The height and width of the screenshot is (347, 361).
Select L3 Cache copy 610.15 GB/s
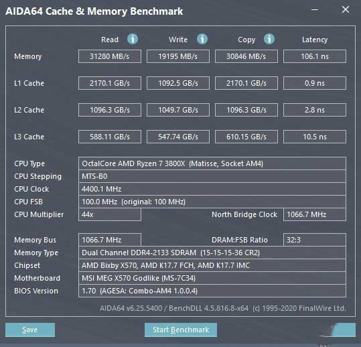[x=246, y=137]
